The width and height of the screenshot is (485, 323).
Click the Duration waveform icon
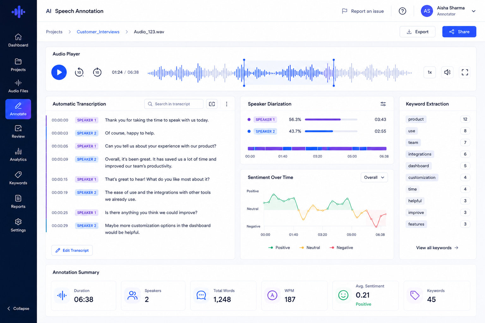click(x=62, y=295)
